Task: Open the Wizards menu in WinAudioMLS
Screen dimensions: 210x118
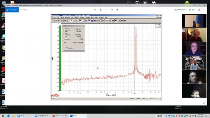Action: click(x=76, y=17)
